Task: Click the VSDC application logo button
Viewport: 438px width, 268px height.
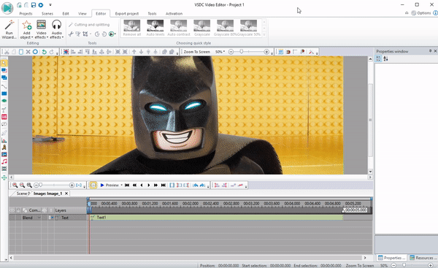Action: pos(7,7)
